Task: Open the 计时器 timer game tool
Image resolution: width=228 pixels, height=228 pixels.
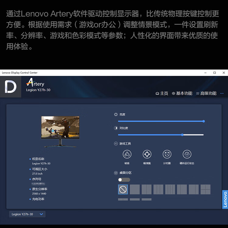Action: 167,154
